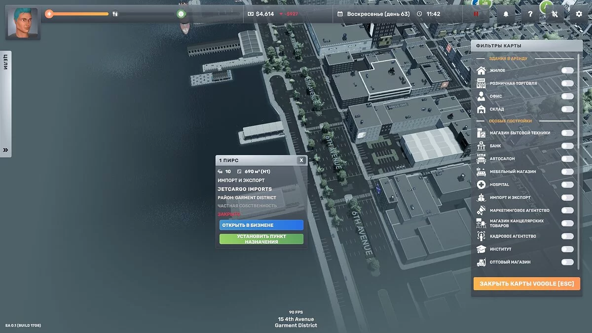This screenshot has width=592, height=333.
Task: Toggle the РОЗНИЧНАЯ ТОРГОВЛЯ filter switch
Action: click(567, 83)
